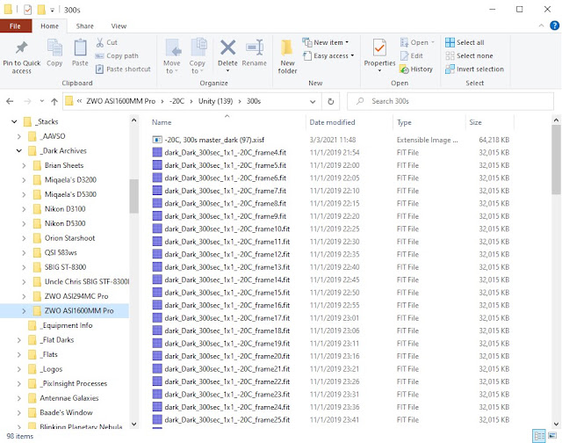Click Unity (139) in address path
The image size is (562, 443).
coord(215,101)
